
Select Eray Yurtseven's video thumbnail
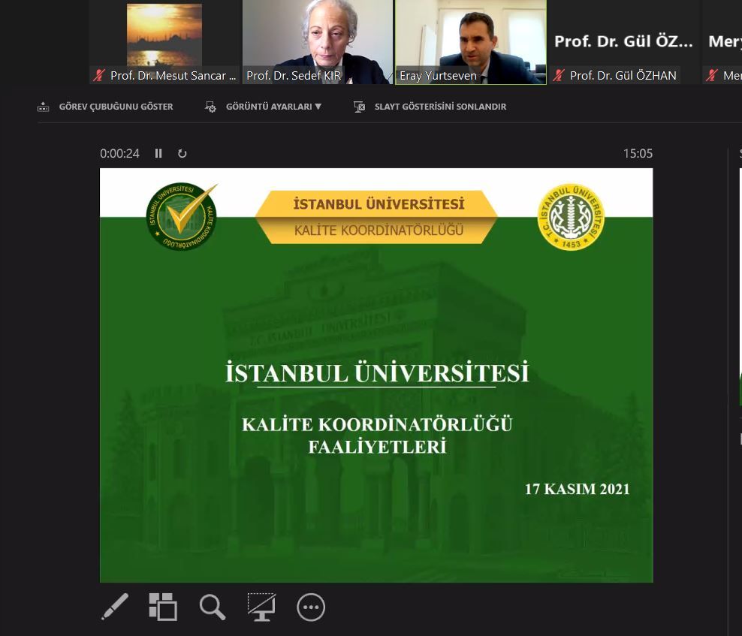pyautogui.click(x=470, y=38)
